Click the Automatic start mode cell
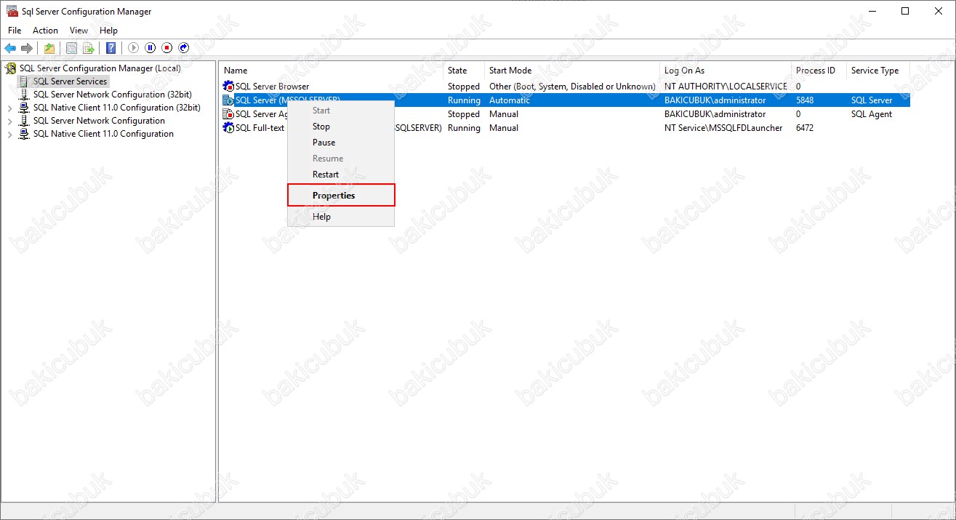Screen dimensions: 956x520 coord(510,100)
